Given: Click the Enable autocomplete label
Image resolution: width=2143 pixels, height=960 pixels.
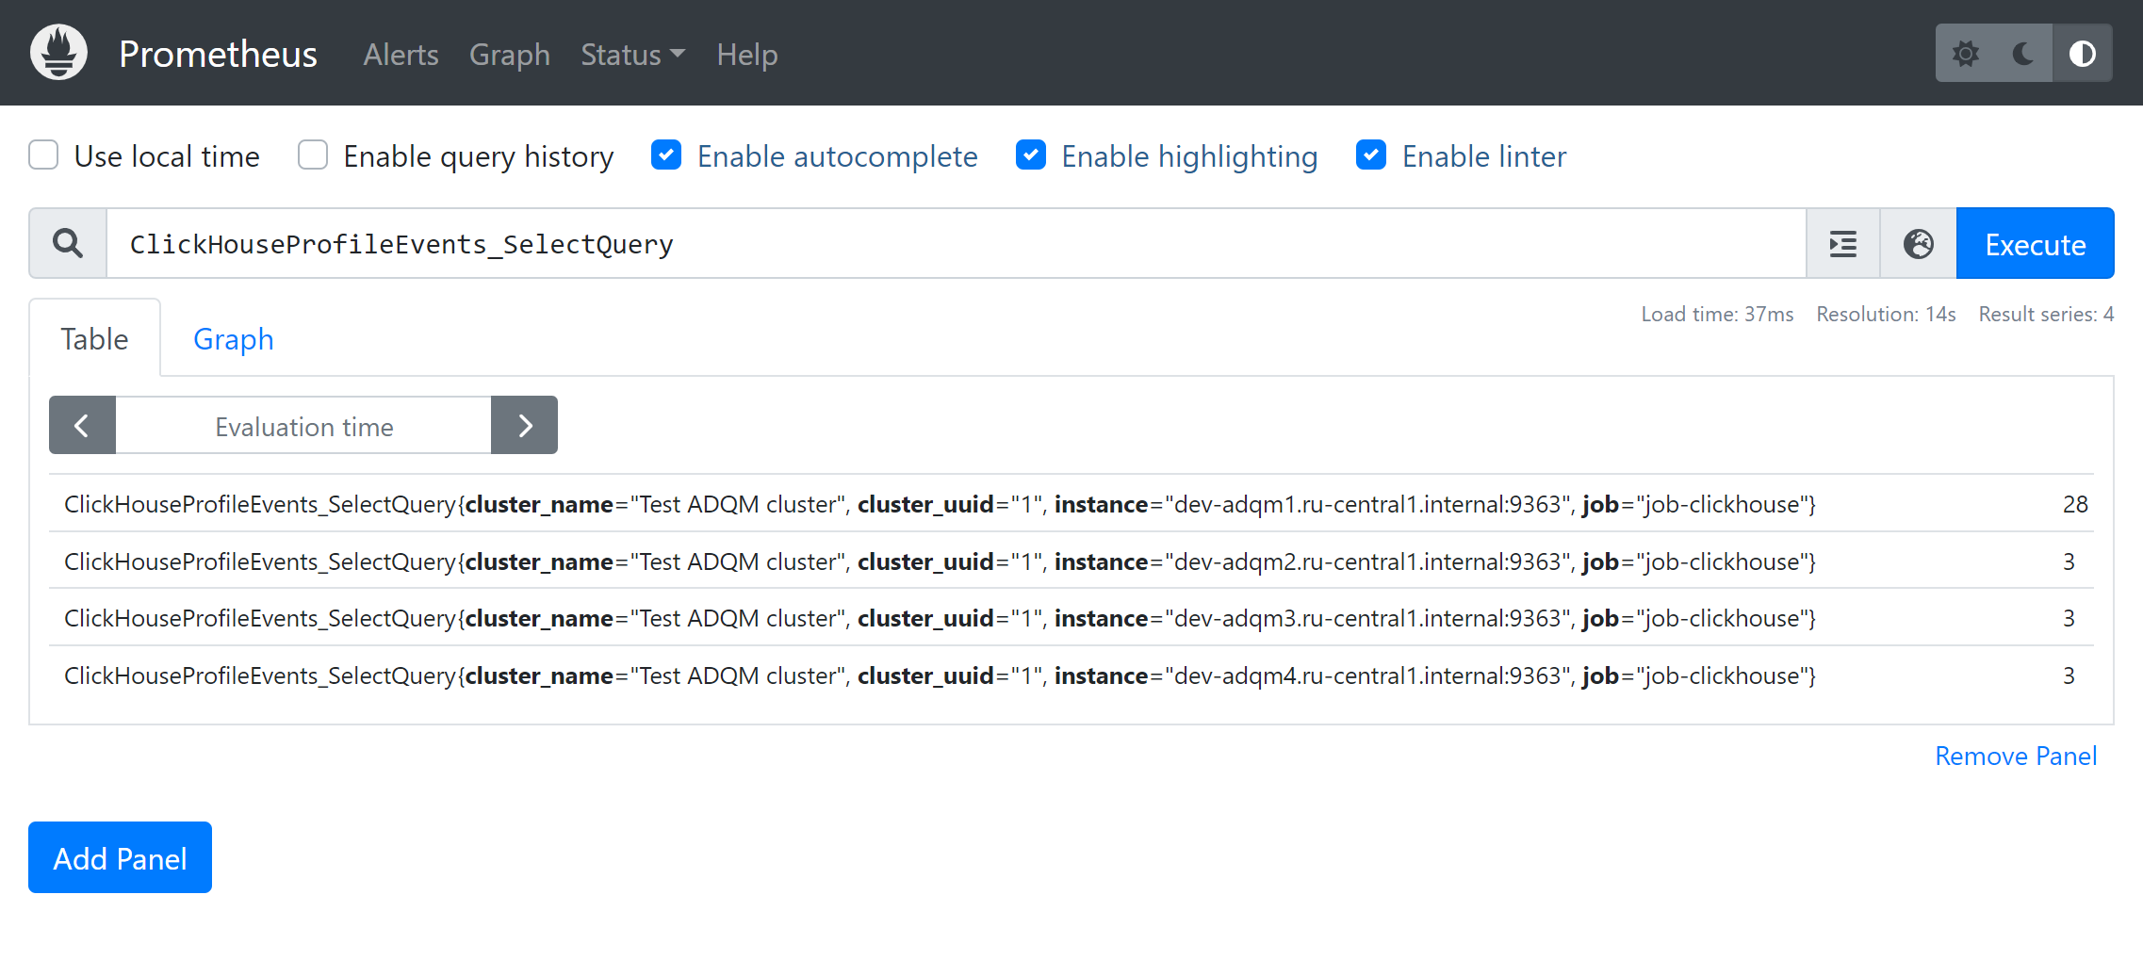Looking at the screenshot, I should pos(837,156).
